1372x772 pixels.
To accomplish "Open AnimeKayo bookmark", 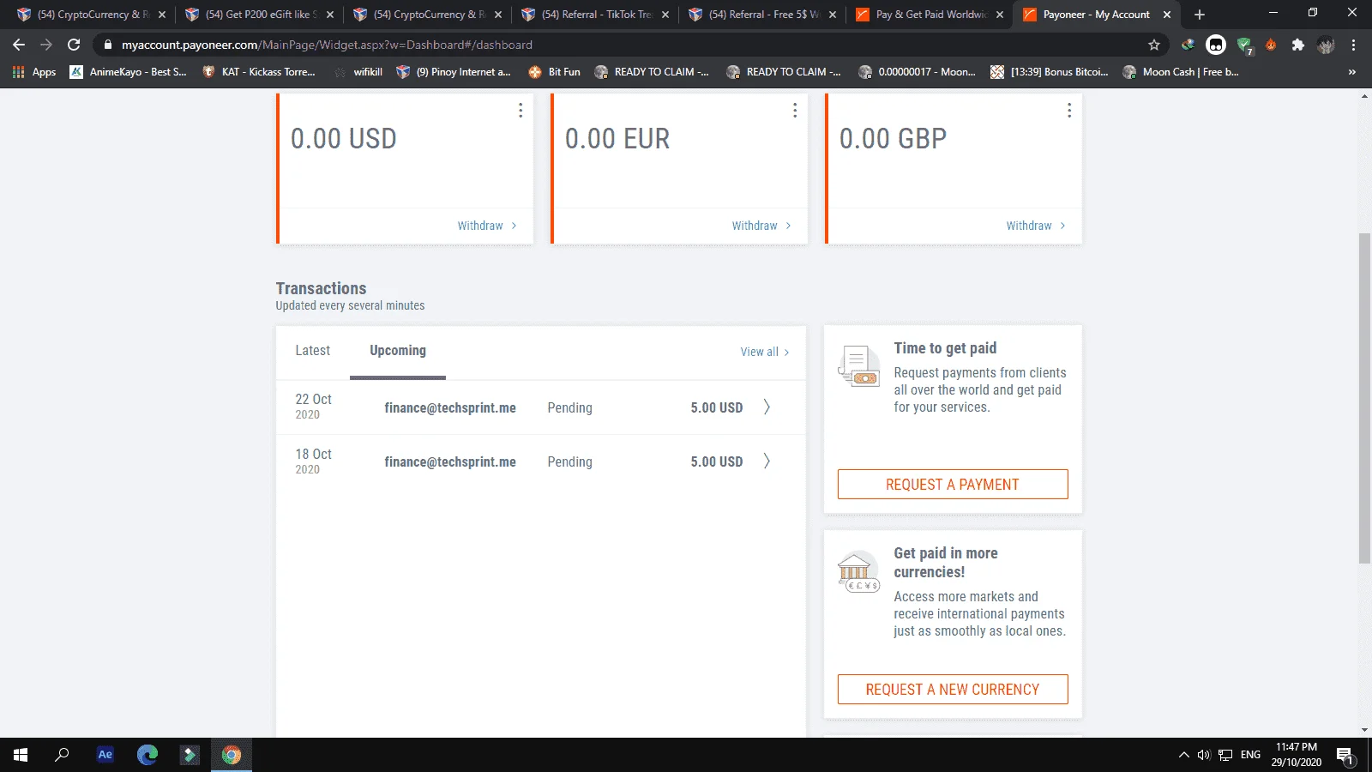I will click(128, 72).
